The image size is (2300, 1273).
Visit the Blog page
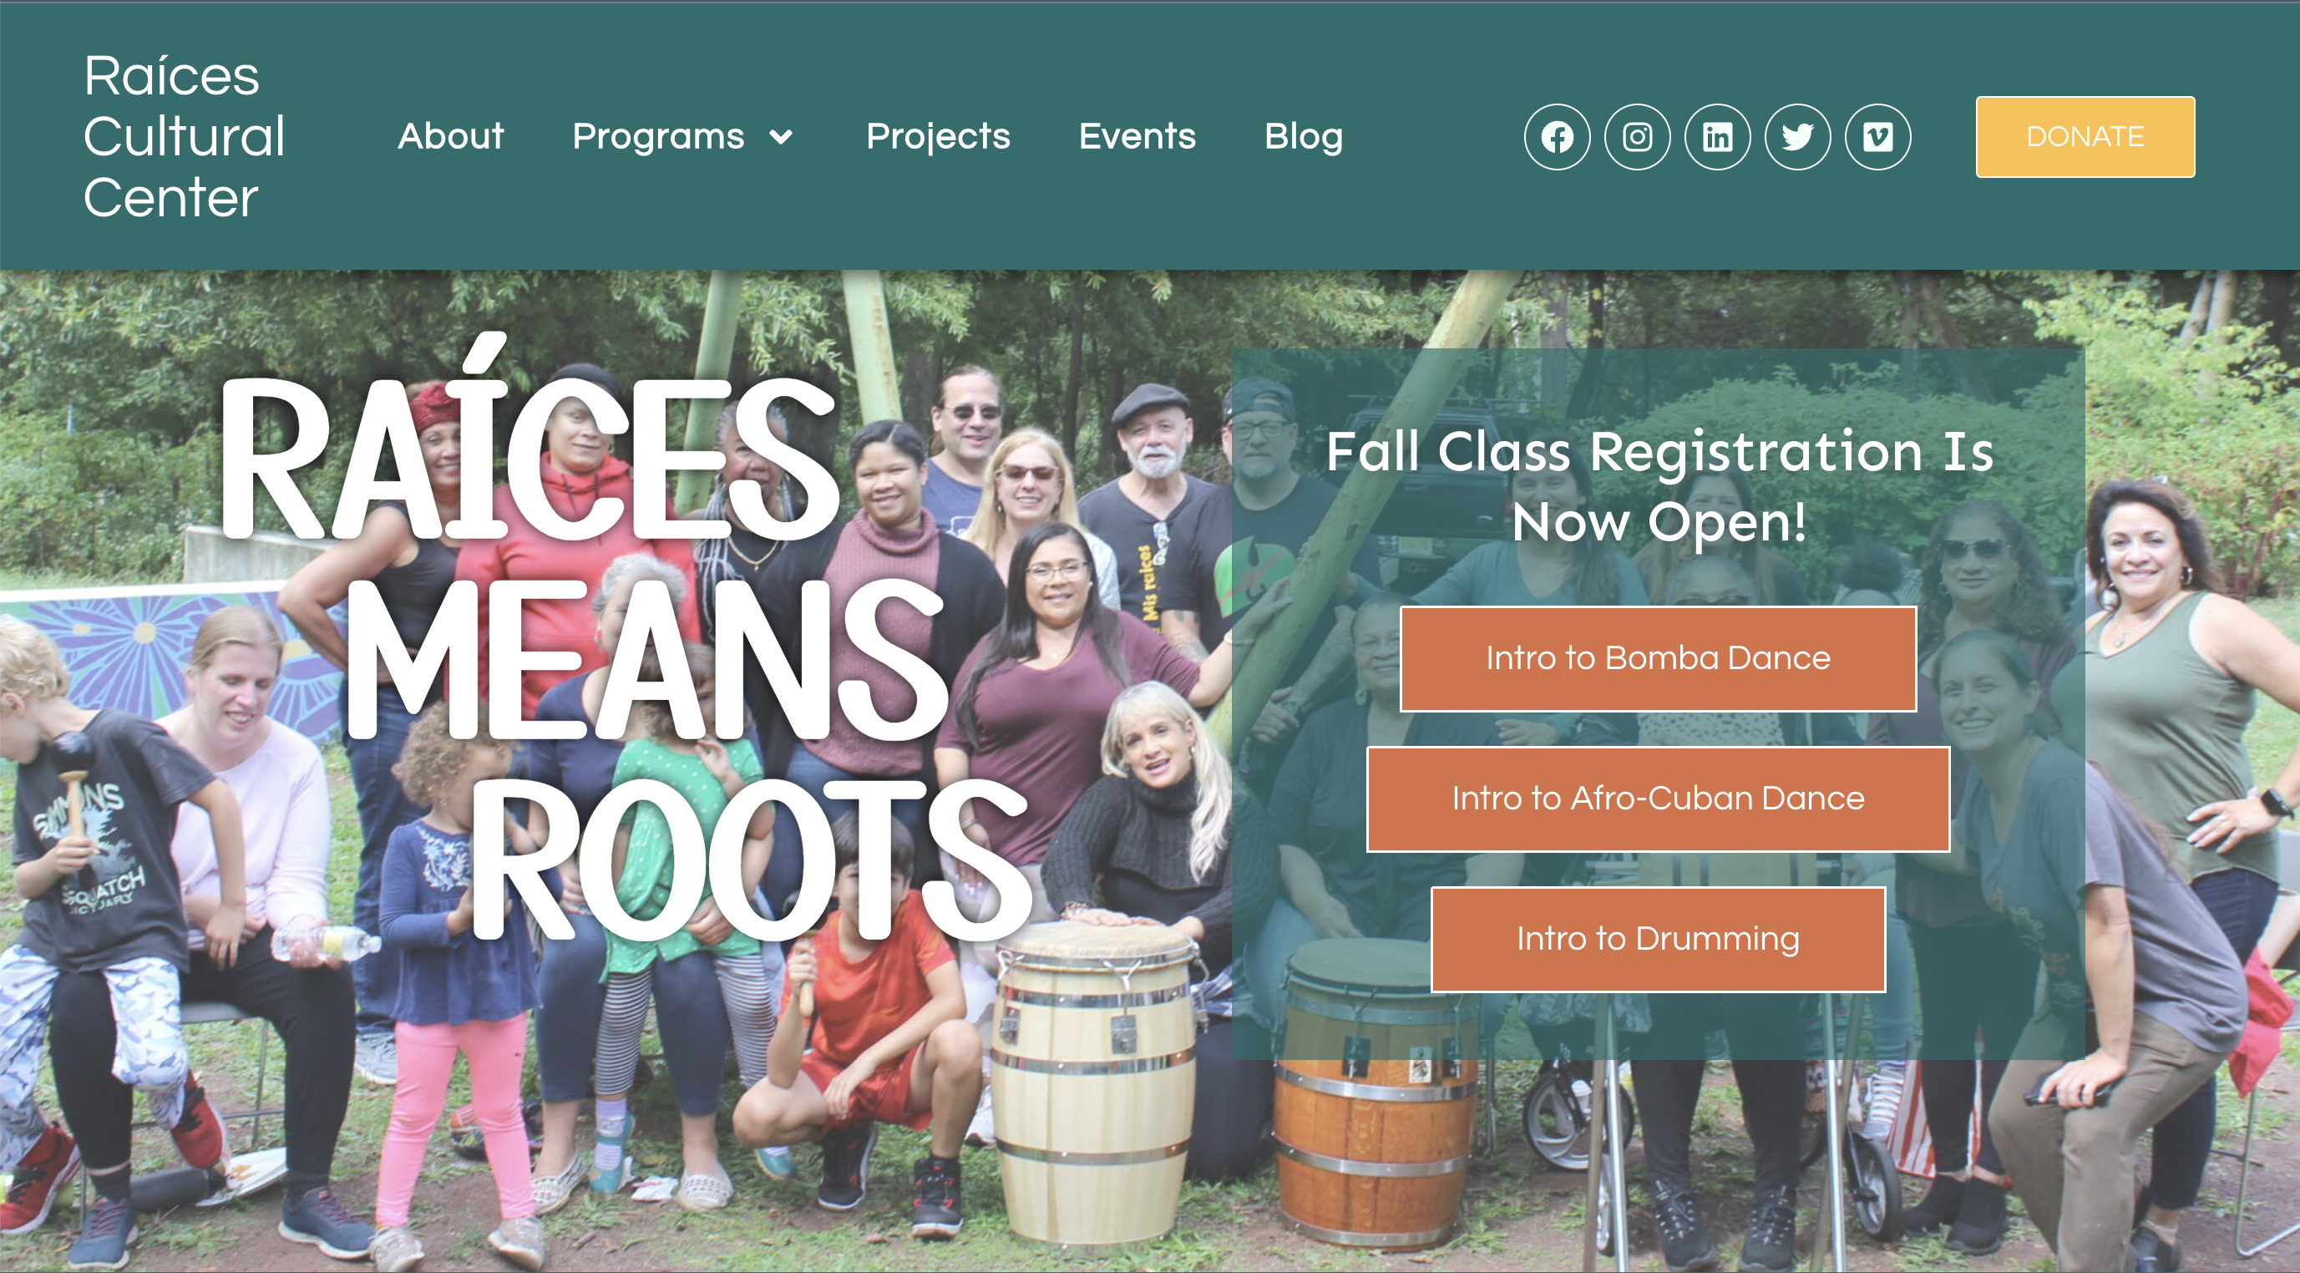[x=1304, y=137]
